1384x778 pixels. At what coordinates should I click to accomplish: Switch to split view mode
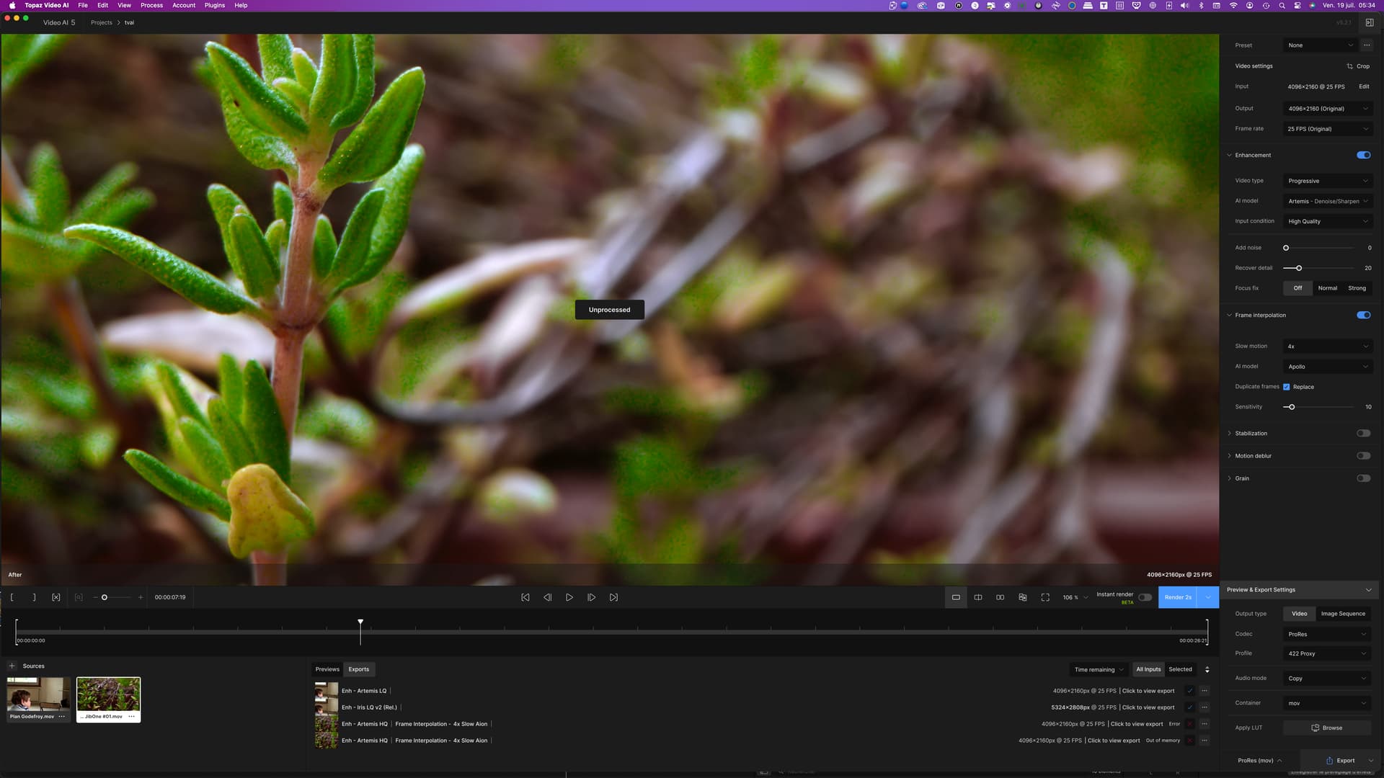click(978, 597)
